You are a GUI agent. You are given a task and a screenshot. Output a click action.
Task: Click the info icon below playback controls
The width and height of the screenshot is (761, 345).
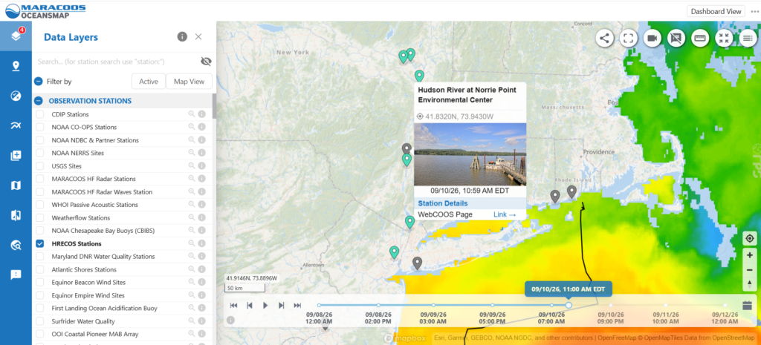tap(230, 320)
